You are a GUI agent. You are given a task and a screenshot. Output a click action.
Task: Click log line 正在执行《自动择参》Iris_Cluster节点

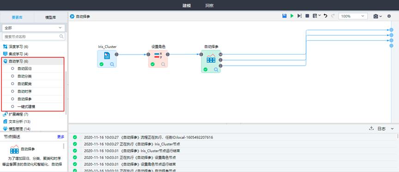tap(132, 144)
